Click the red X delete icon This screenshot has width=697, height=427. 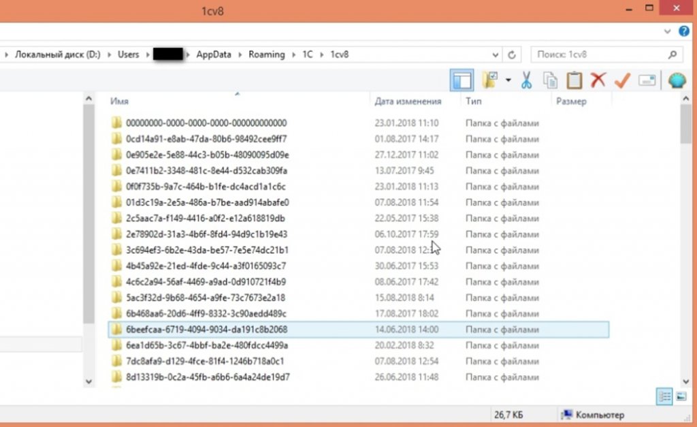[598, 80]
